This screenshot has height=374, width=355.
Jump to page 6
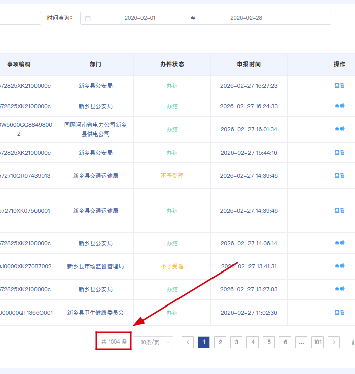[285, 342]
